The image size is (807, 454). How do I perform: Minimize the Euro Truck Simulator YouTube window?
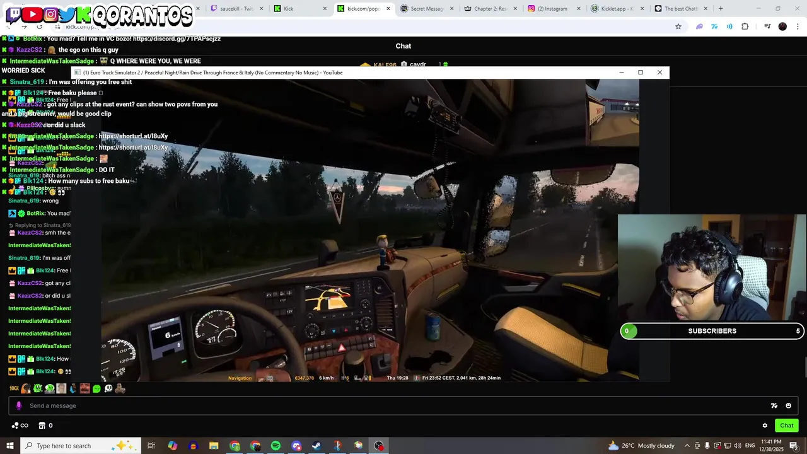[621, 73]
